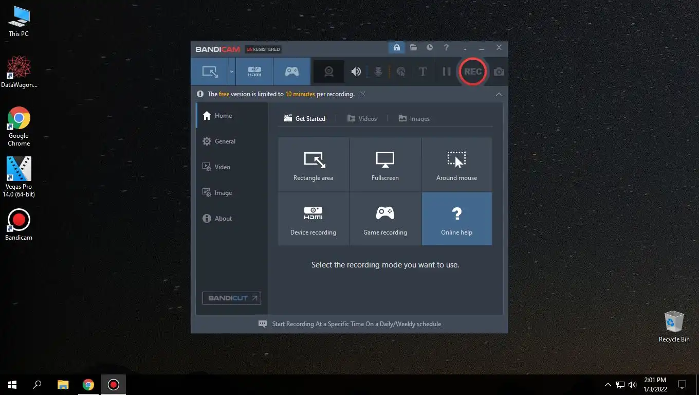699x395 pixels.
Task: Open the Home sidebar section
Action: [x=232, y=116]
